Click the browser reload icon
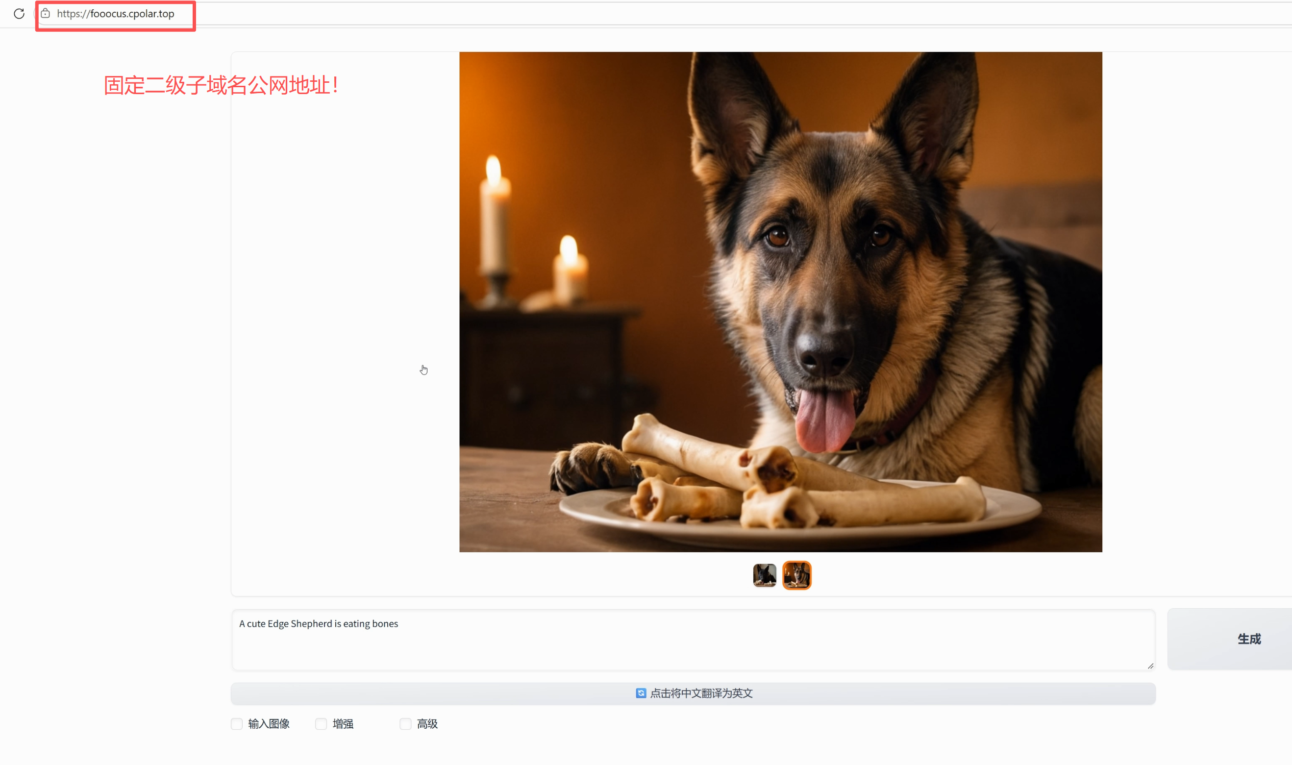The image size is (1292, 765). click(x=19, y=14)
